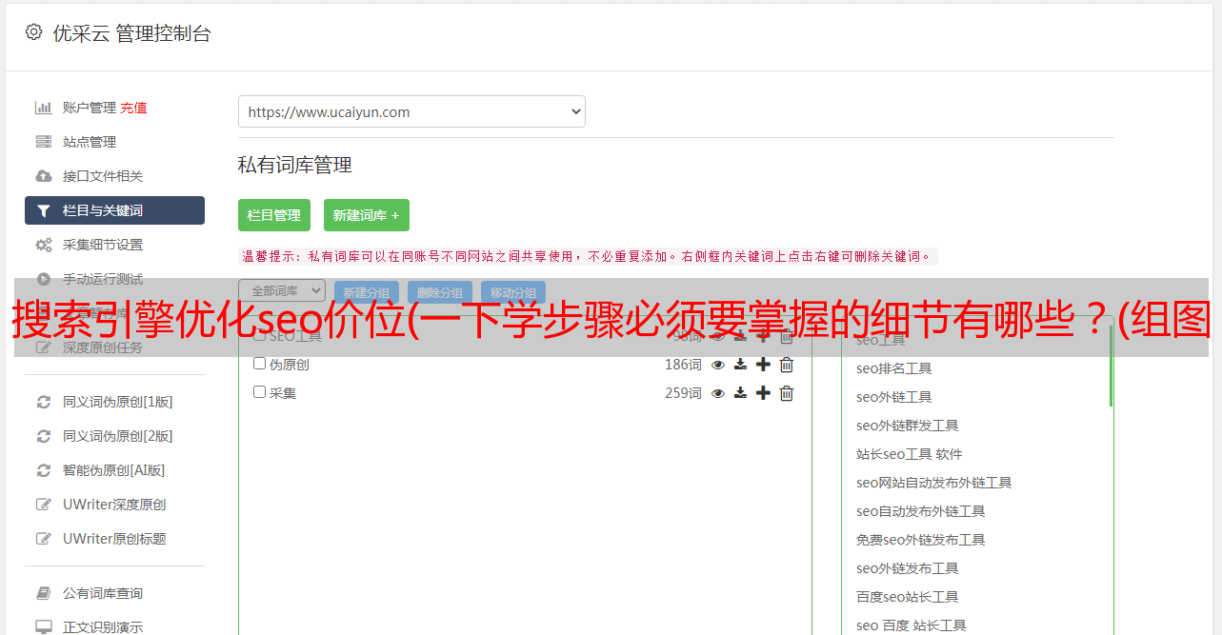This screenshot has height=635, width=1222.
Task: Select keyword seo外链群发工具
Action: pos(907,426)
